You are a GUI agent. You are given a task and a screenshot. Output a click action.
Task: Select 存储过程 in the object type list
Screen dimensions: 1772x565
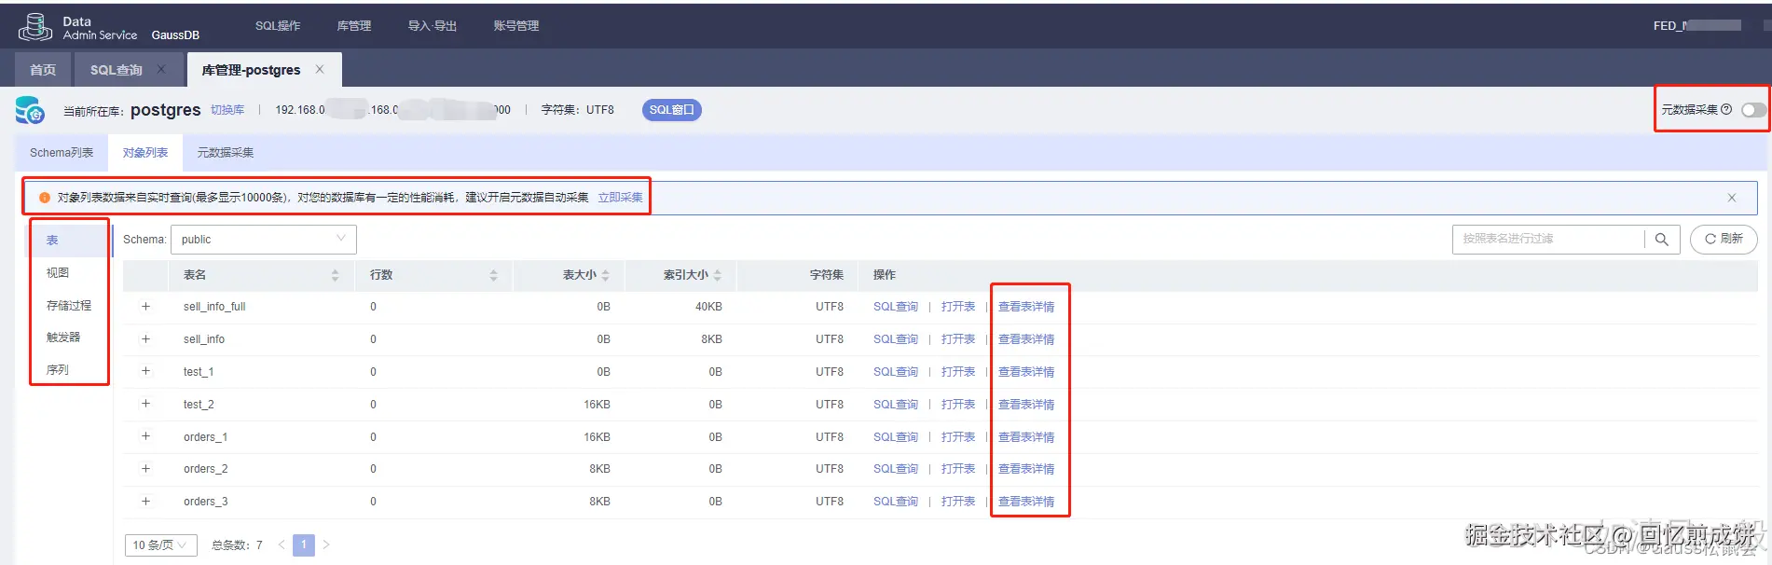[69, 306]
